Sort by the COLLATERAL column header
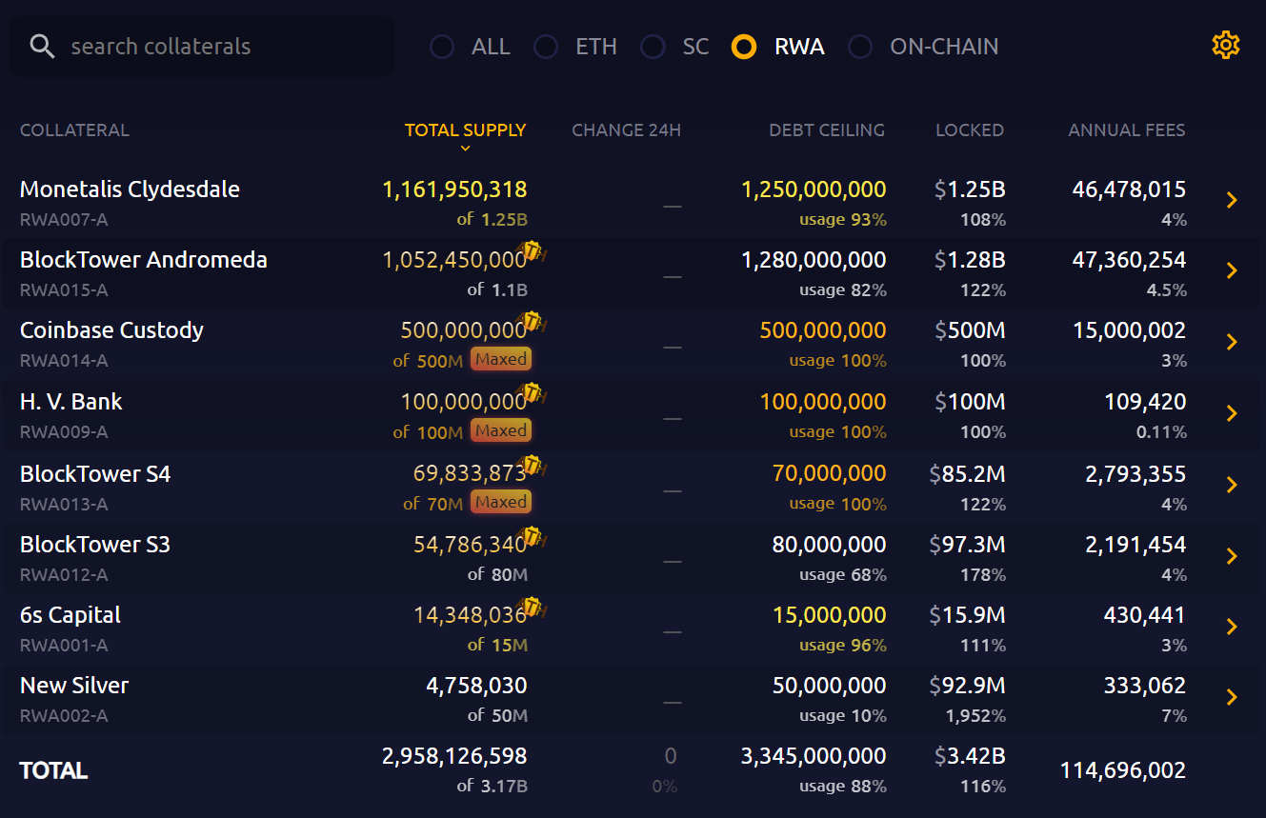 (x=74, y=130)
